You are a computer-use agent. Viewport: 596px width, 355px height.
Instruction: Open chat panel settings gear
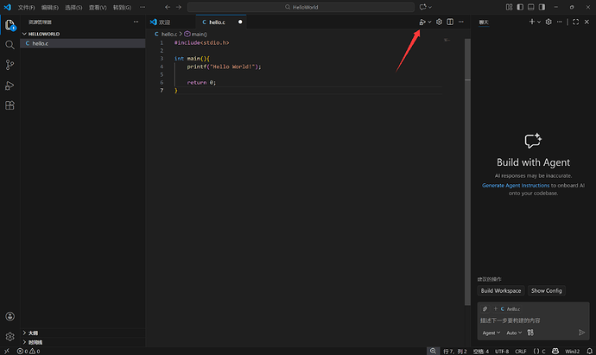pyautogui.click(x=548, y=22)
